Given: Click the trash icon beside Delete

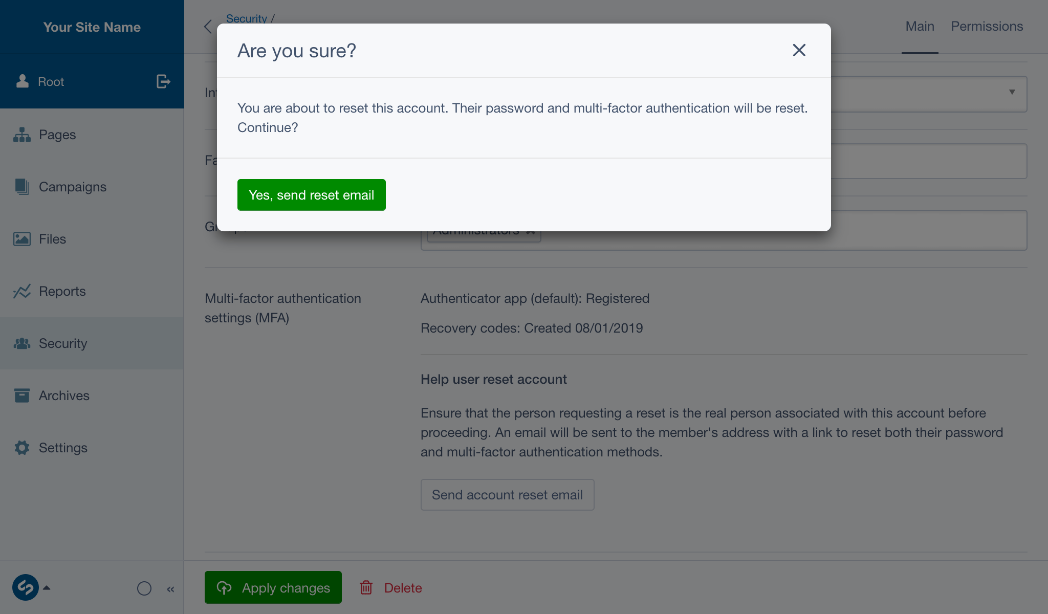Looking at the screenshot, I should pyautogui.click(x=366, y=588).
